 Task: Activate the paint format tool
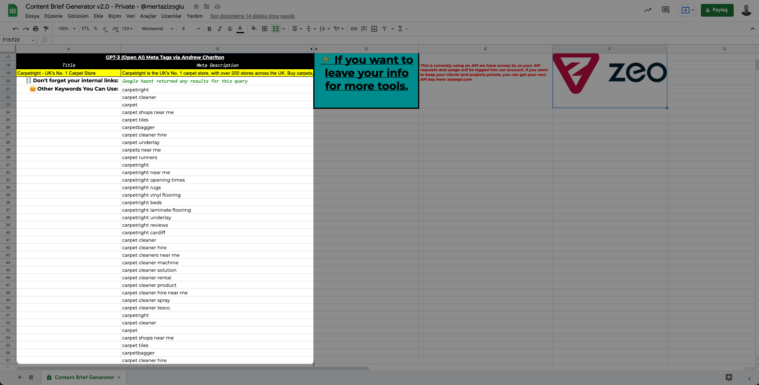pyautogui.click(x=46, y=29)
